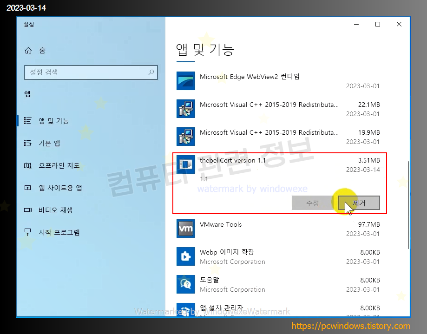The image size is (427, 334).
Task: Click the app list vertical scrollbar
Action: 408,205
